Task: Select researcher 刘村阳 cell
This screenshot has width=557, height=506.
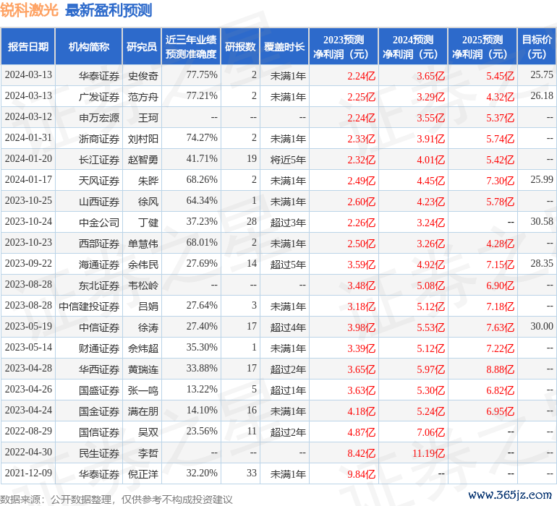Action: tap(143, 139)
